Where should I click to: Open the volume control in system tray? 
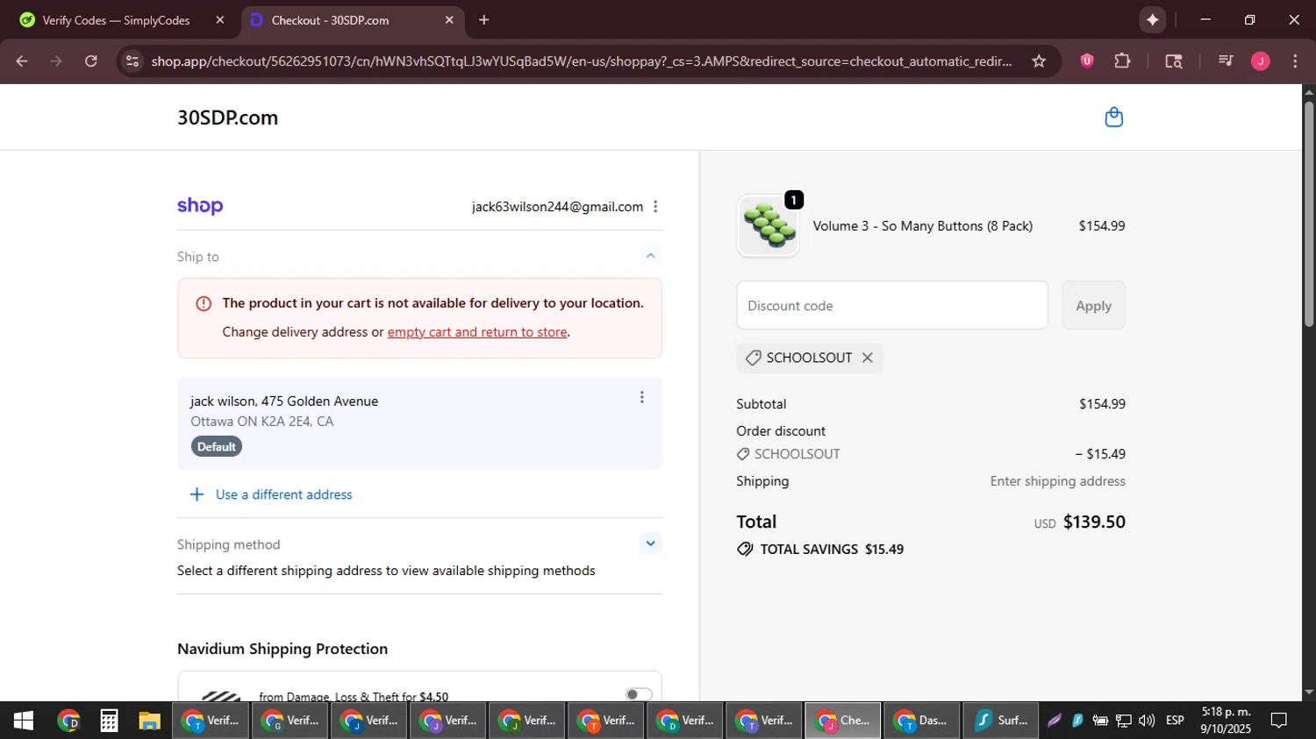coord(1147,721)
